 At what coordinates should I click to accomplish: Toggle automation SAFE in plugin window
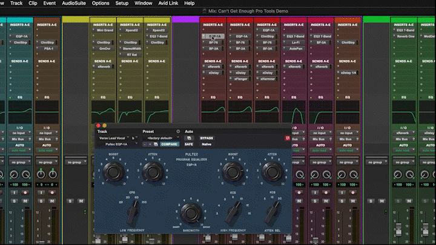pos(188,144)
